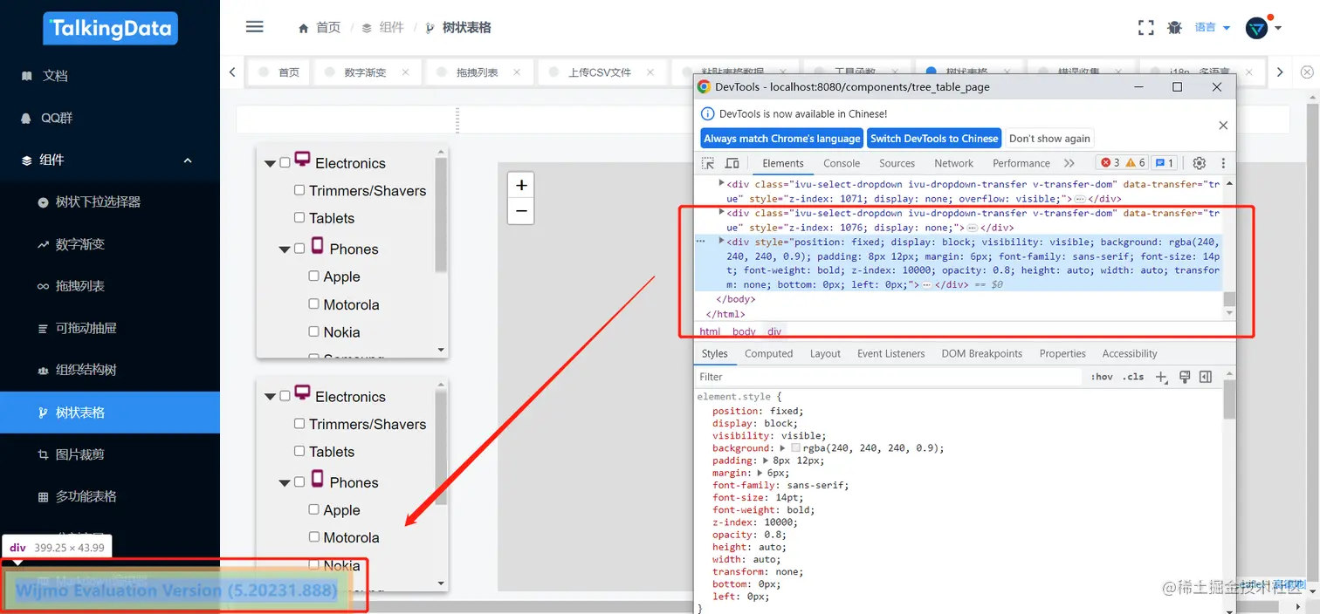This screenshot has height=614, width=1320.
Task: Check Electronics checkbox in second tree
Action: click(x=285, y=396)
